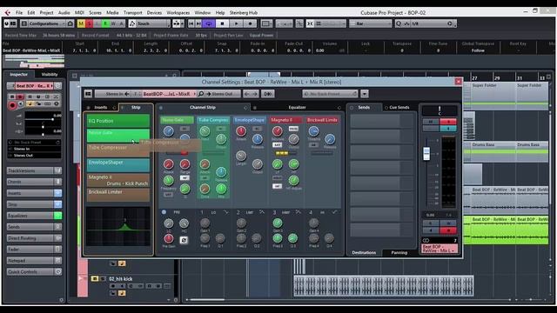Open the Stereo In input routing selector
The image size is (557, 313).
[118, 94]
